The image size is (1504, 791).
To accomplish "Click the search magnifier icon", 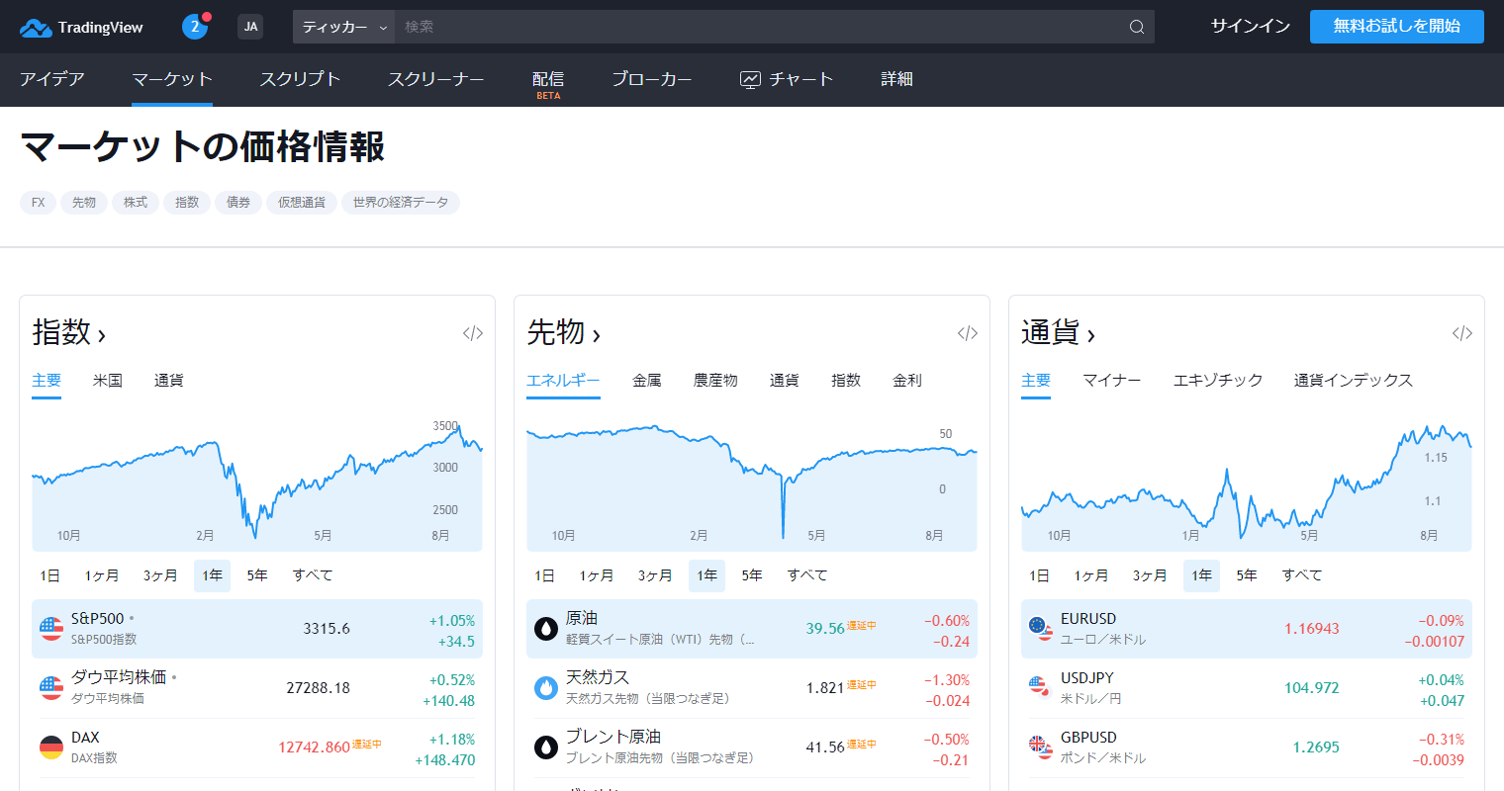I will pyautogui.click(x=1137, y=27).
